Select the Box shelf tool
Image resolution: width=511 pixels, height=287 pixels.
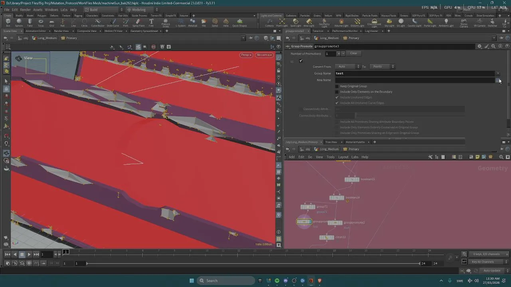pos(8,23)
